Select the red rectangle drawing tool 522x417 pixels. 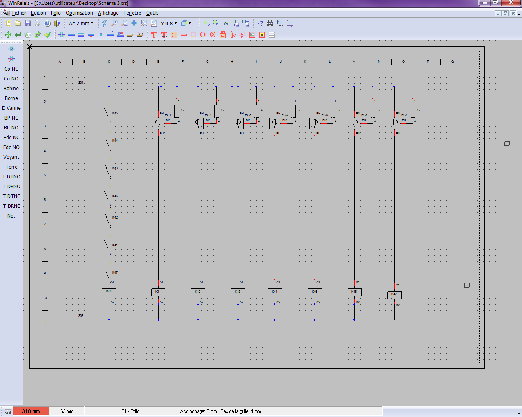(x=193, y=35)
